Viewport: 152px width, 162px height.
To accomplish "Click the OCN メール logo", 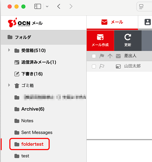I will click(x=25, y=23).
